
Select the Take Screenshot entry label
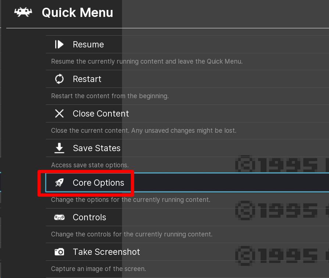click(x=106, y=252)
